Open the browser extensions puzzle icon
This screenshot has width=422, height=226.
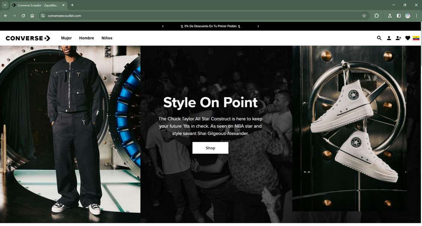377,16
